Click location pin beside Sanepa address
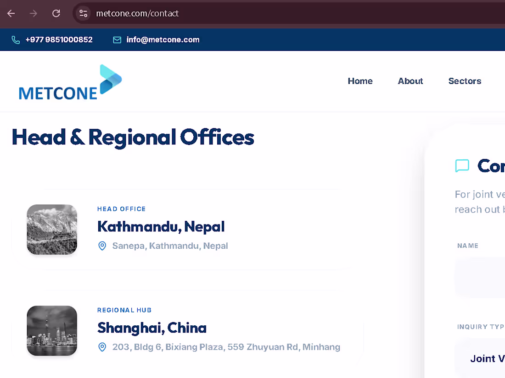The image size is (505, 378). pos(102,246)
